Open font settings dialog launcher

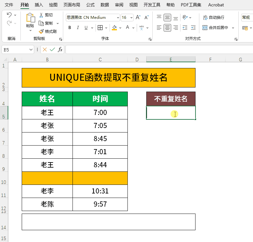150,39
